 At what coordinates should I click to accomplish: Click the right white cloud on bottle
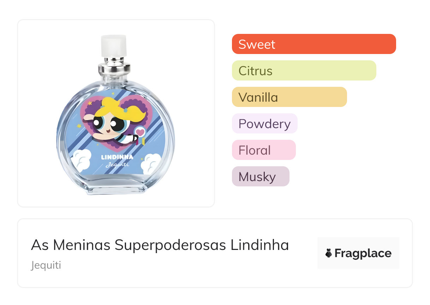pyautogui.click(x=151, y=163)
